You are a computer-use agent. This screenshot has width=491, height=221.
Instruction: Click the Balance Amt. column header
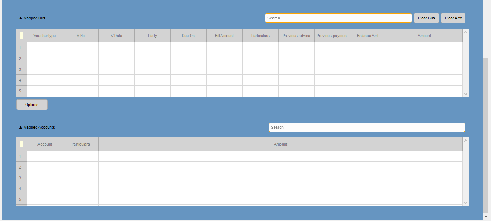[368, 36]
